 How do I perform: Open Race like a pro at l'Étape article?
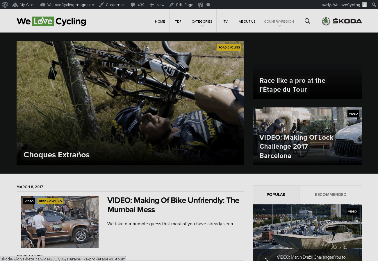tap(292, 85)
